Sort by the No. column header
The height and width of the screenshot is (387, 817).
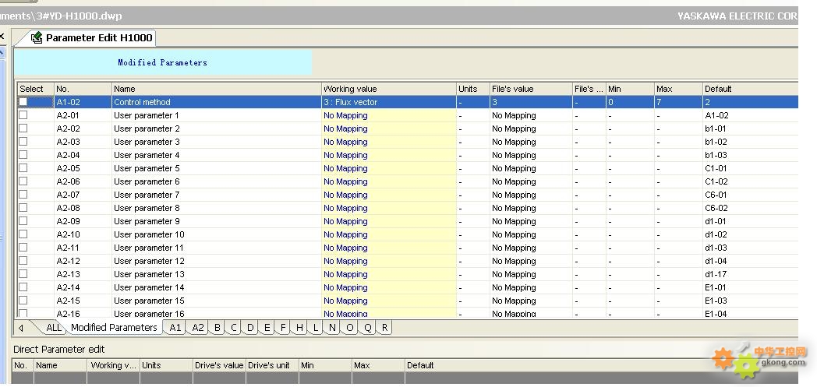[x=83, y=89]
